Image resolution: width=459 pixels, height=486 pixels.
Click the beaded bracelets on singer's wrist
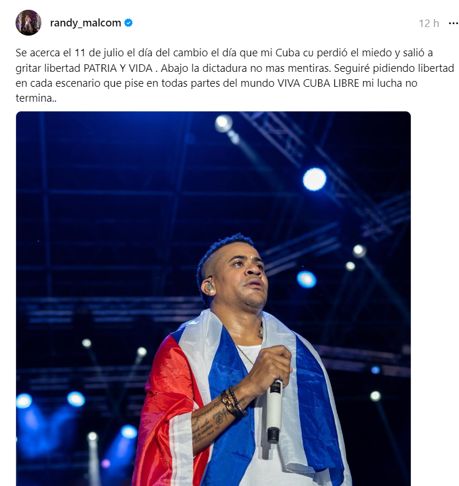[x=234, y=400]
